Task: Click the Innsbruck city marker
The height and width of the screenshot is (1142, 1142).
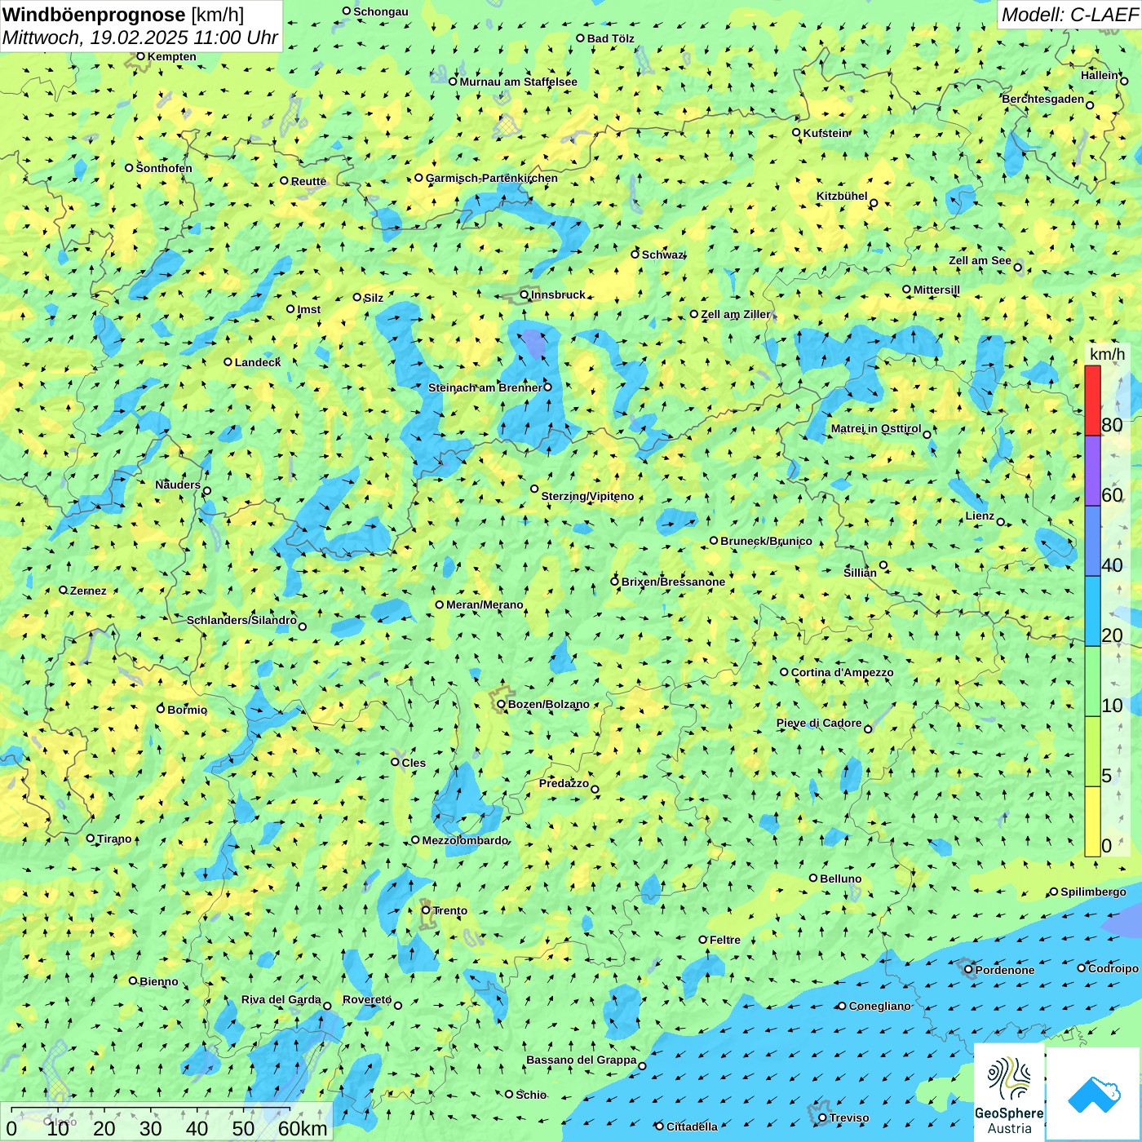Action: coord(525,294)
